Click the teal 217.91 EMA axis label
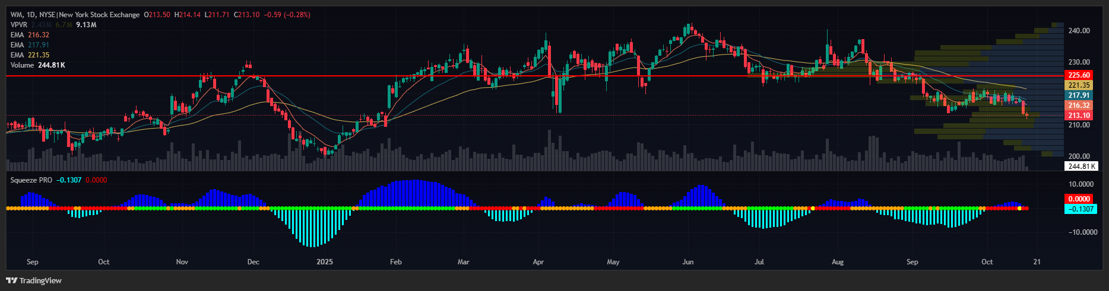The image size is (1109, 291). point(1079,95)
